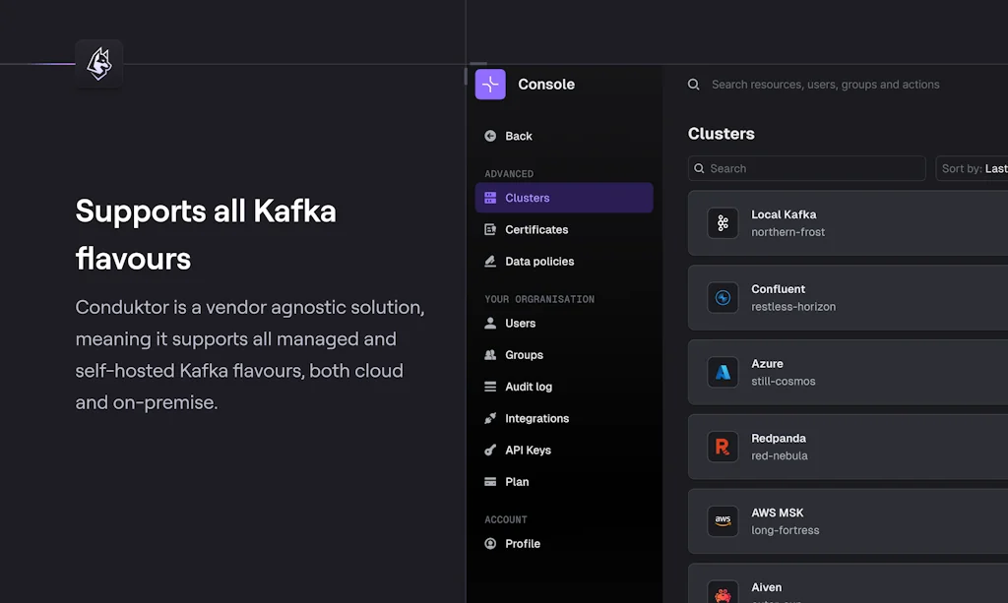Image resolution: width=1008 pixels, height=603 pixels.
Task: Navigate to Users in sidebar
Action: tap(520, 324)
